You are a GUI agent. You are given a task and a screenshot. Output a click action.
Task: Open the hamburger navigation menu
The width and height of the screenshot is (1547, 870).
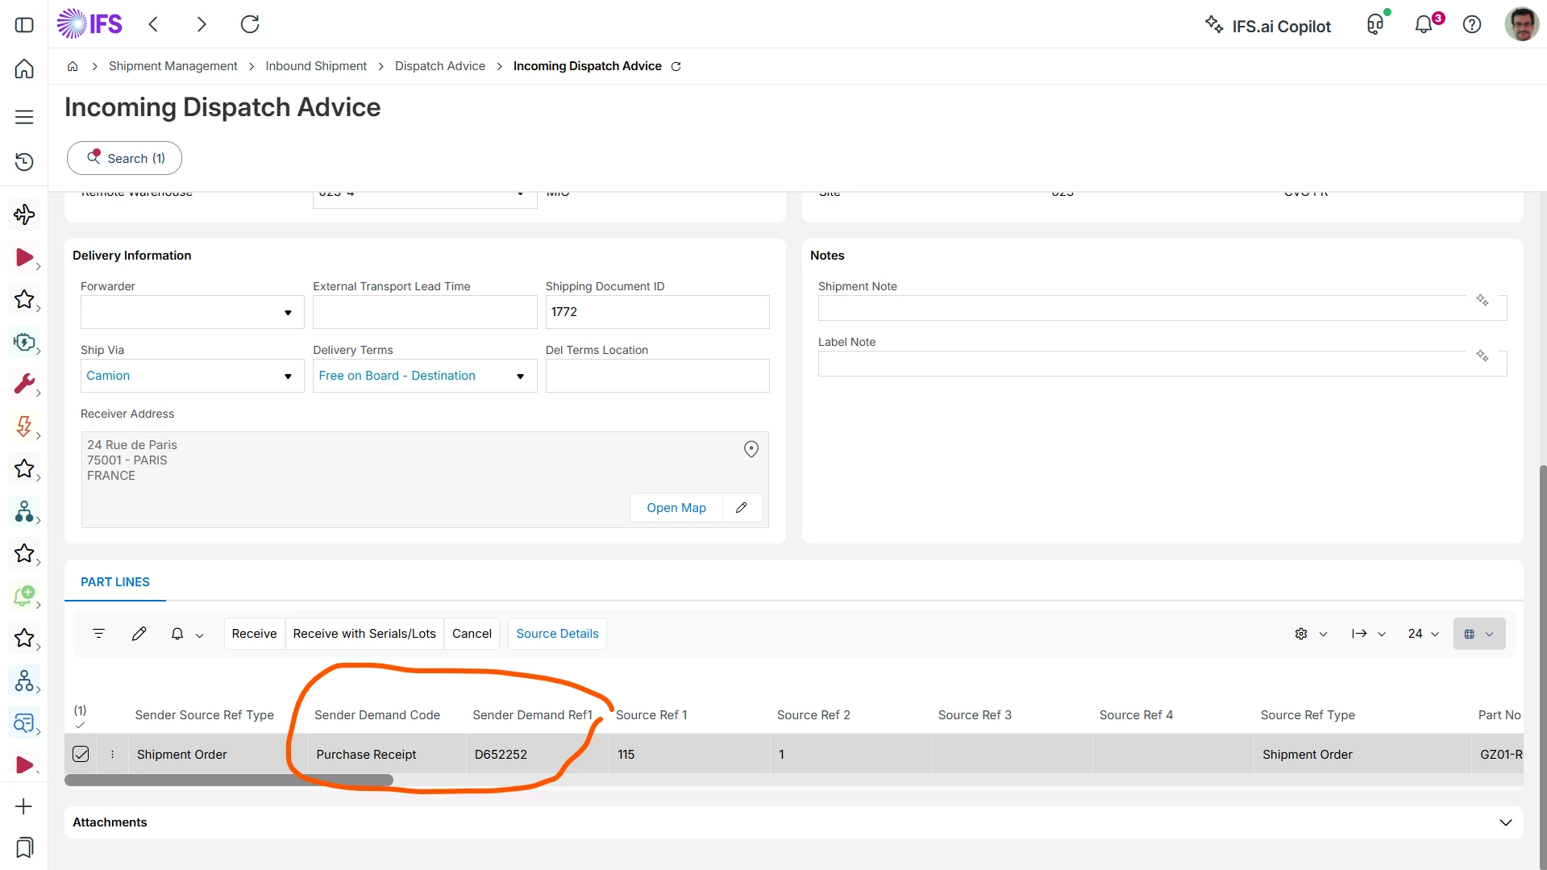pos(24,117)
